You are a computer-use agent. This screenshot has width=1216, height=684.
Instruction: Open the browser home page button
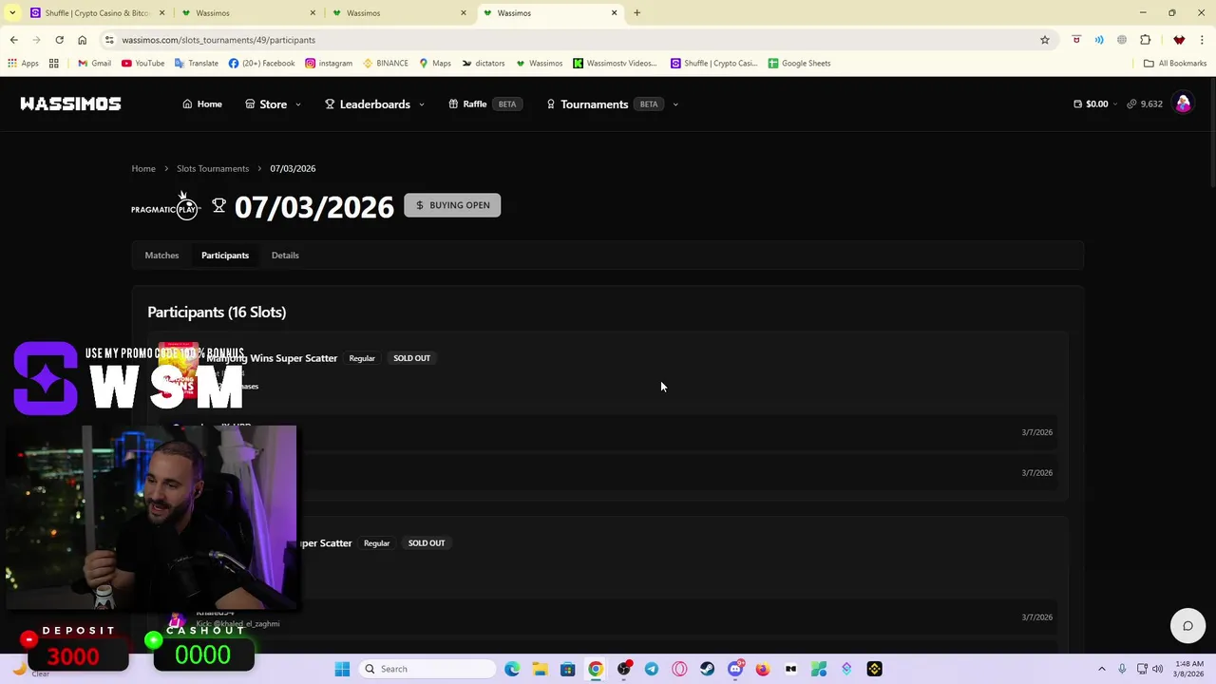pyautogui.click(x=82, y=40)
